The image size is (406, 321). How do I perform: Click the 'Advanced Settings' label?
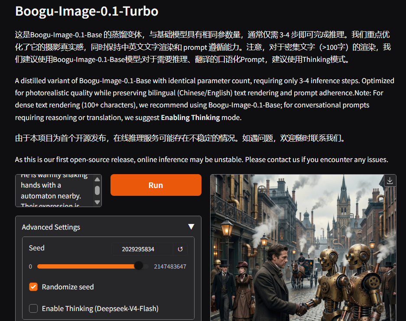click(x=51, y=227)
